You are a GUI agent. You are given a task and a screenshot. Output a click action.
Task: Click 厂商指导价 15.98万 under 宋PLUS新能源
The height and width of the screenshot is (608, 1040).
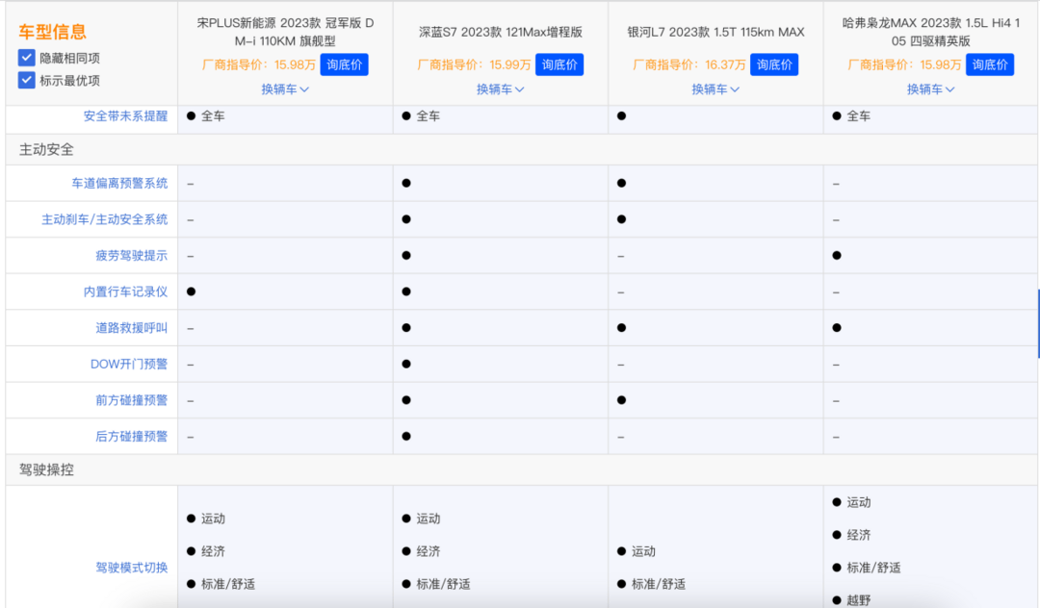(259, 64)
